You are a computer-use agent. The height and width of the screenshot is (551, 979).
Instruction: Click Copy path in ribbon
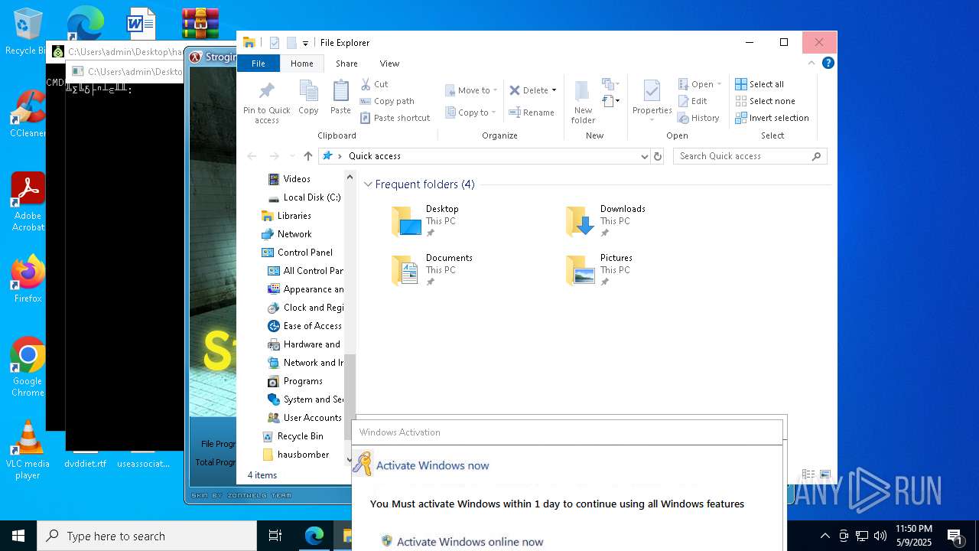click(387, 101)
